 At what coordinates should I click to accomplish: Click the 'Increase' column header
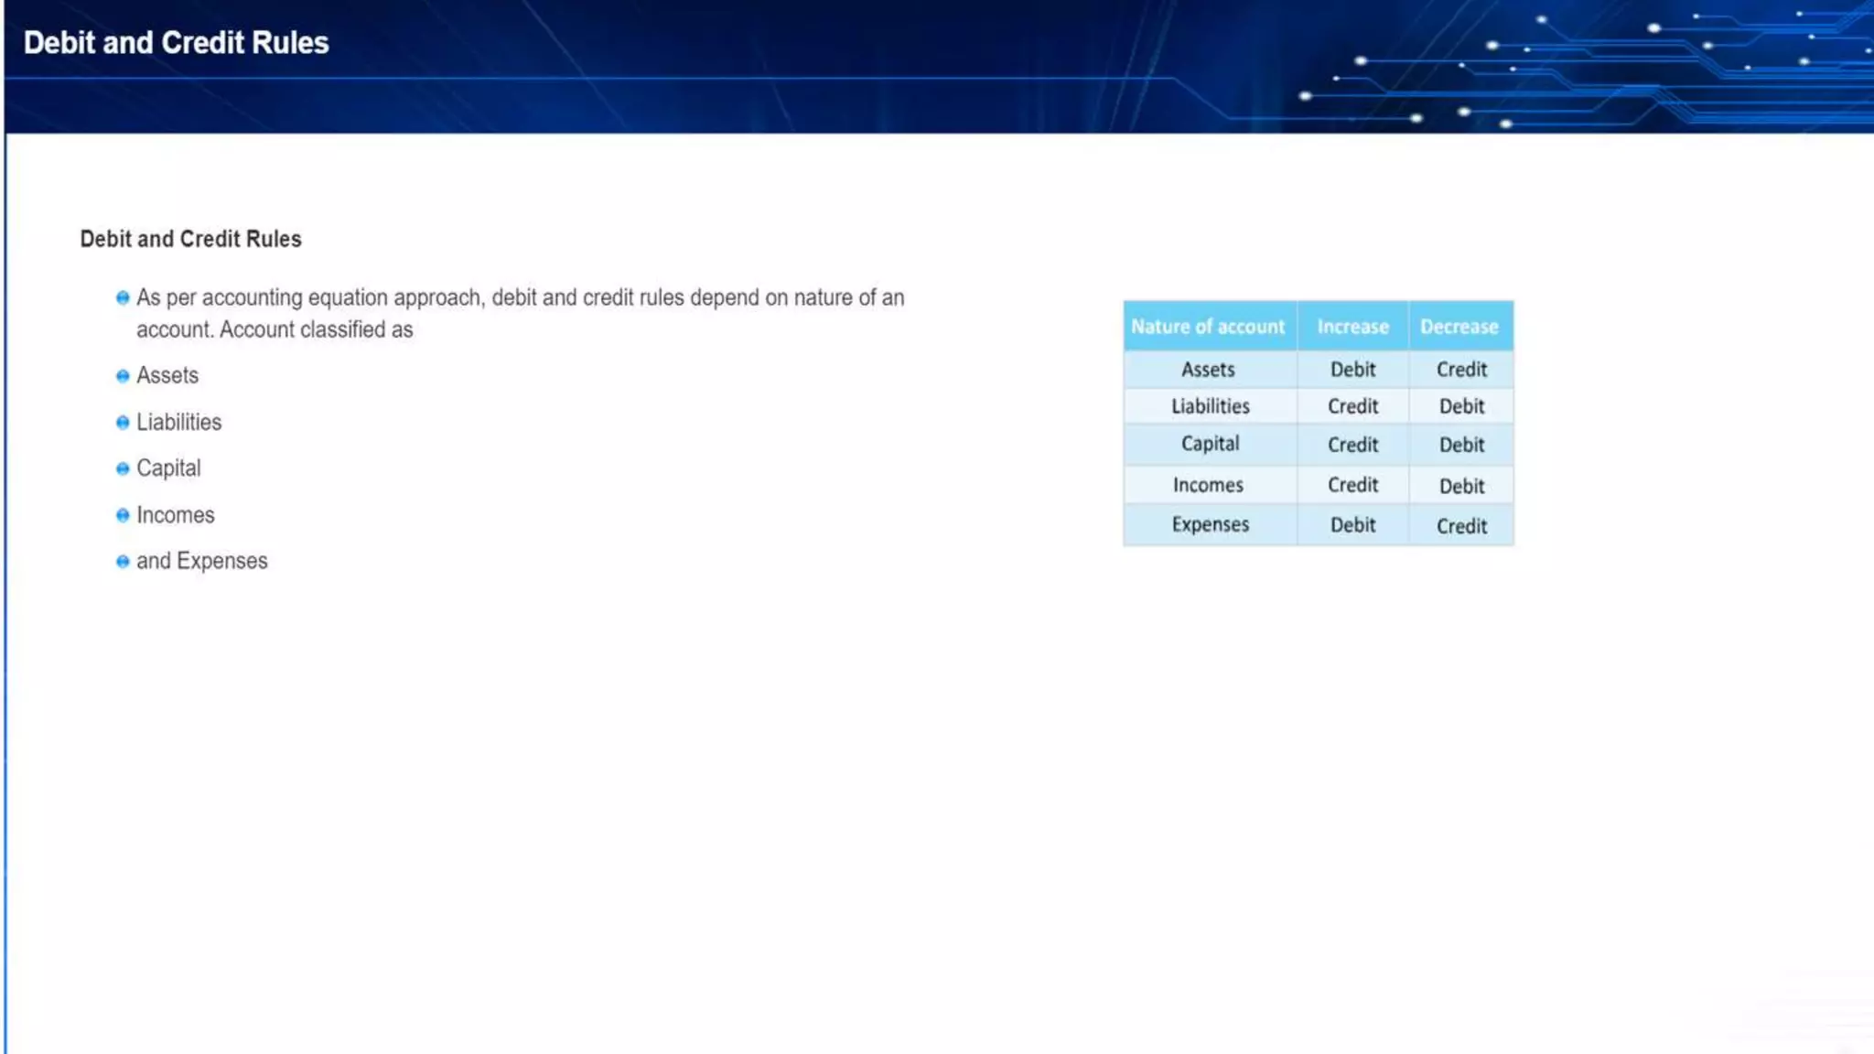1352,327
